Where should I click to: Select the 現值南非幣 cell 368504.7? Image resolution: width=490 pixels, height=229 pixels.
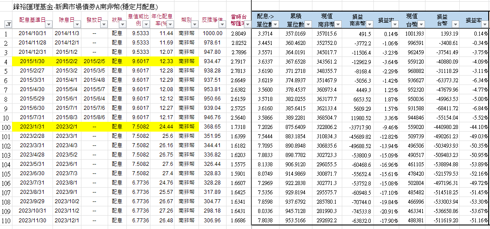tap(327, 117)
